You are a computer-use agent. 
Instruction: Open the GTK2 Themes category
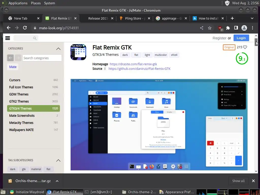point(33,101)
